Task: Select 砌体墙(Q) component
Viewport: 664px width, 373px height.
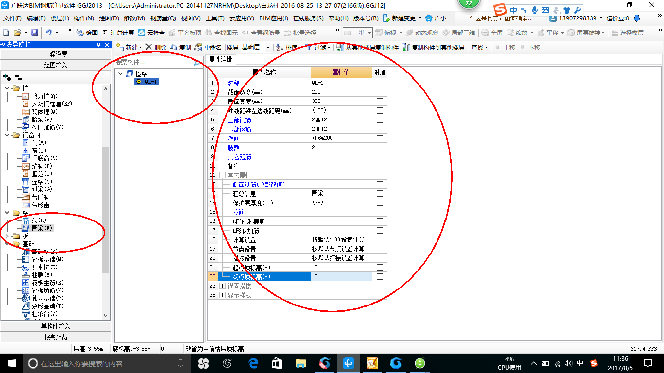Action: [x=40, y=112]
